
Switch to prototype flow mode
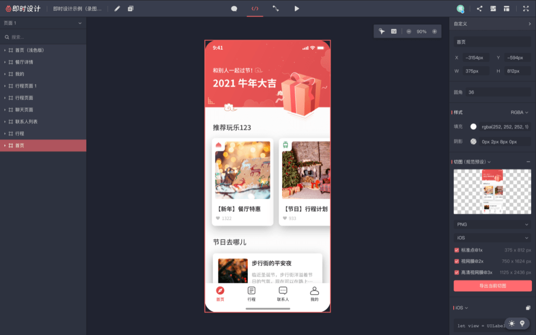(275, 8)
